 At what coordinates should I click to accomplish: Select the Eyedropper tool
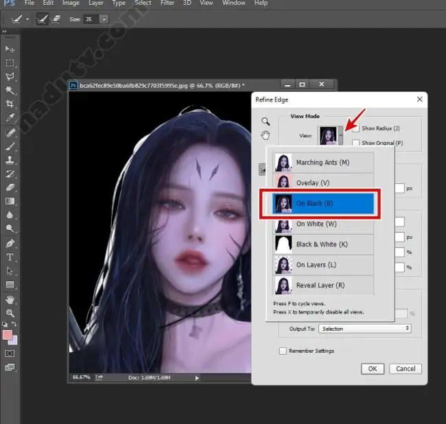pyautogui.click(x=10, y=117)
